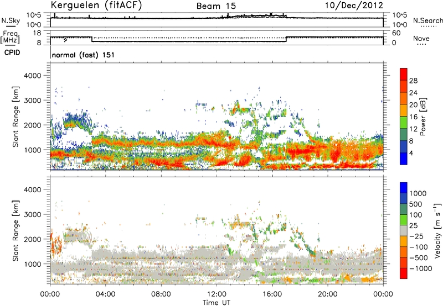Click the "4000" range tick in velocity panel

click(x=32, y=189)
